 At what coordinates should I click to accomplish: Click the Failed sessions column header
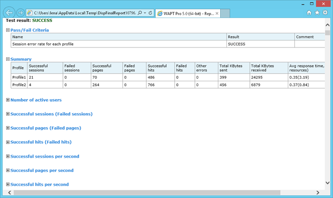coord(77,68)
